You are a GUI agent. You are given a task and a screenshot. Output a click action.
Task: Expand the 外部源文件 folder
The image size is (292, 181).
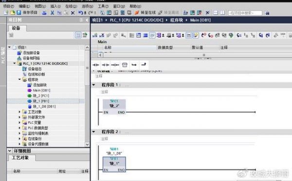tap(19, 117)
